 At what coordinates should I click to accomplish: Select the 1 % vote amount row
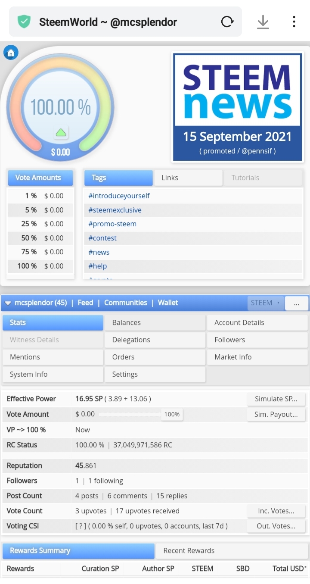41,196
